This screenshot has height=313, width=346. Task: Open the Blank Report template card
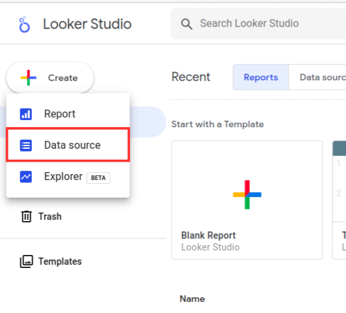click(247, 200)
